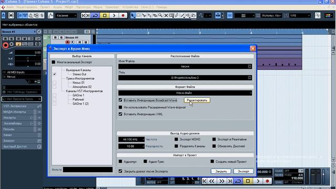Open the path options button next to D:\Projekts
Screen dimensions: 336x189
[250, 78]
